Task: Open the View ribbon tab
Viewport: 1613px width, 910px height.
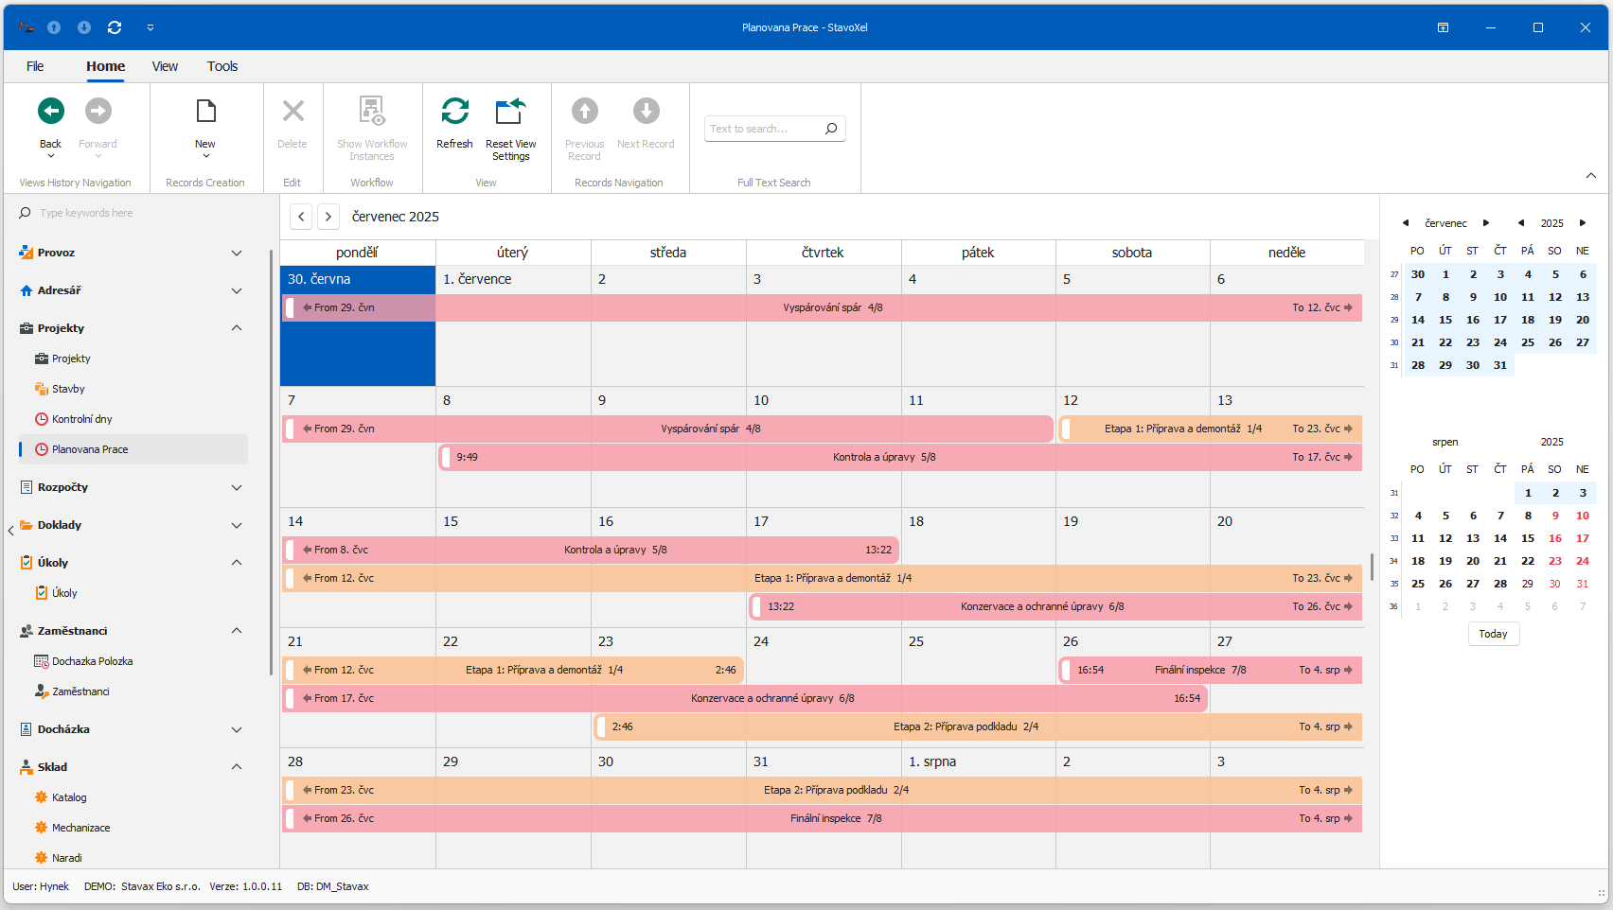Action: [165, 66]
